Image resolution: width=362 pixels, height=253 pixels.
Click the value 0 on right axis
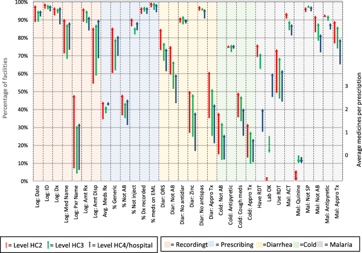pos(346,155)
